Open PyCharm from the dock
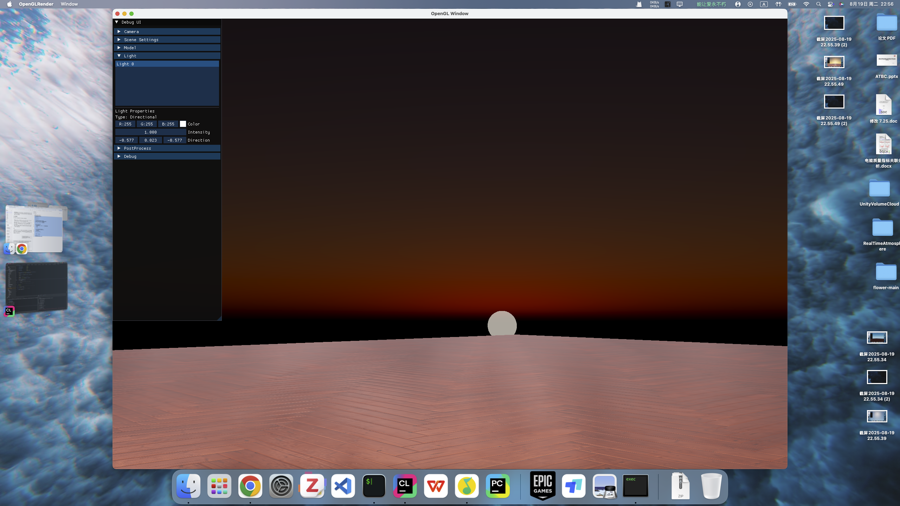Viewport: 900px width, 506px height. click(497, 486)
